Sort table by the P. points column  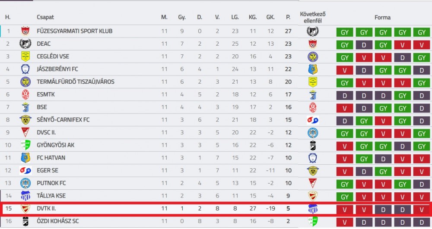coord(288,17)
